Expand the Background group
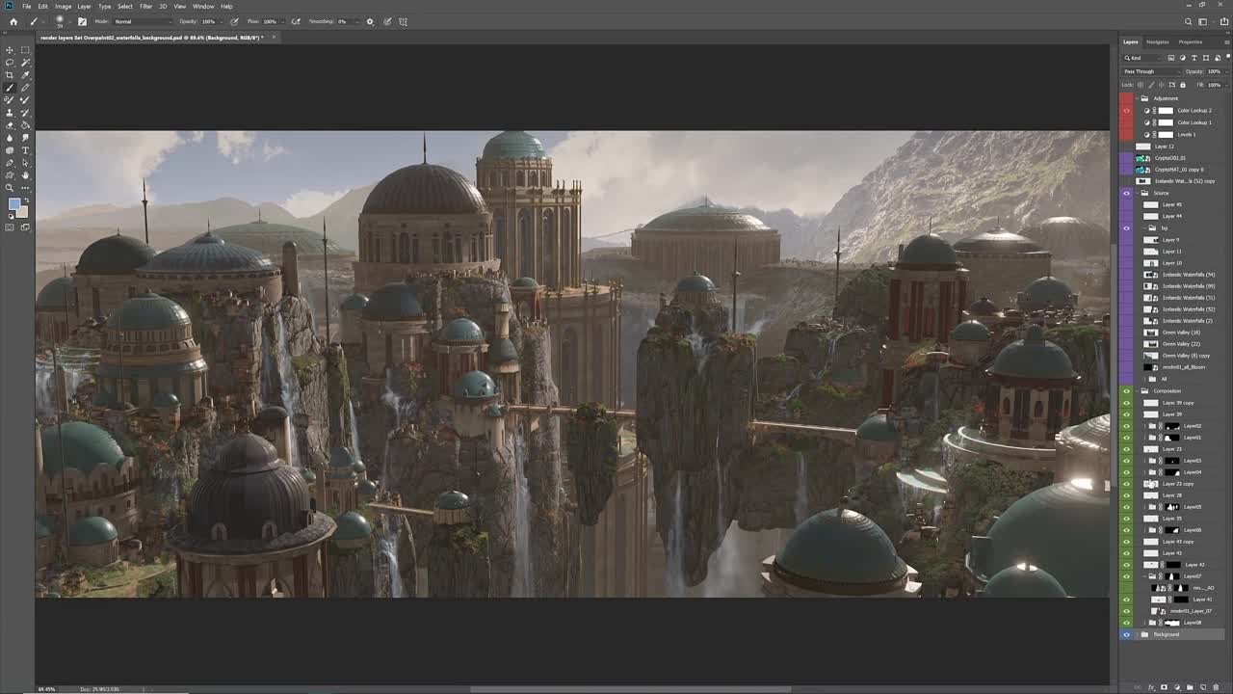The width and height of the screenshot is (1233, 694). tap(1136, 634)
